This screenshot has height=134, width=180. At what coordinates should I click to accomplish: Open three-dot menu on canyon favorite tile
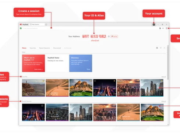click(43, 94)
